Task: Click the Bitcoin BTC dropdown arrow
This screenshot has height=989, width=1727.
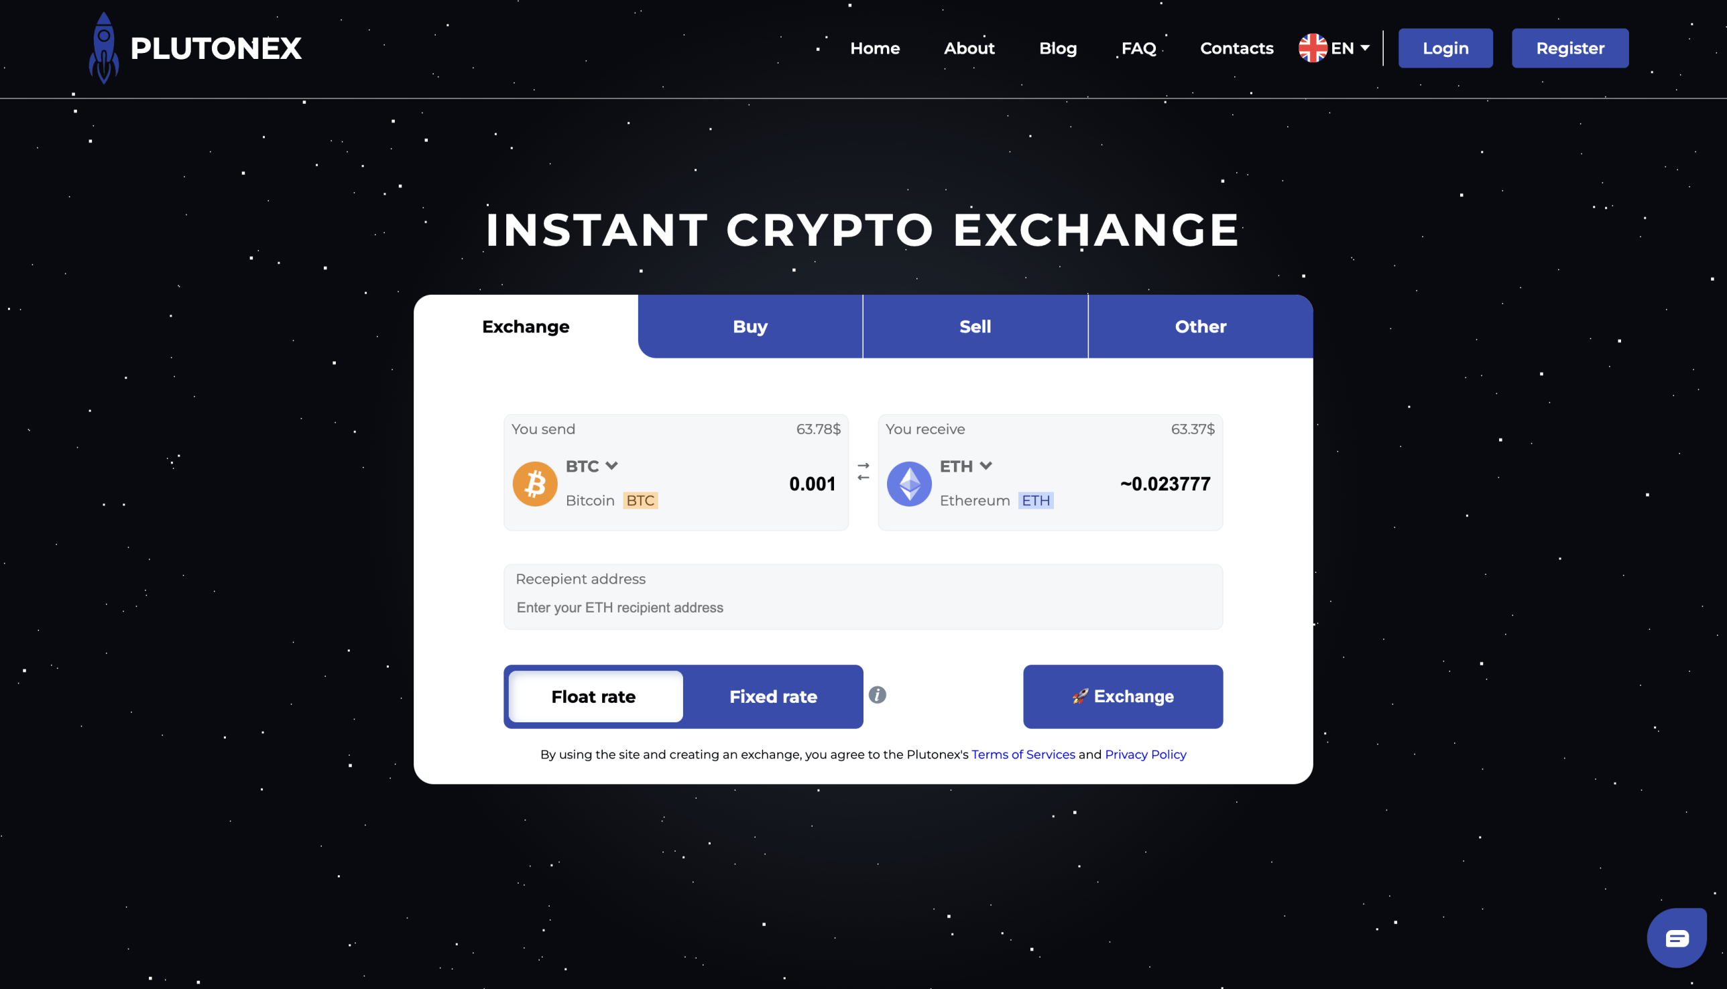Action: tap(612, 465)
